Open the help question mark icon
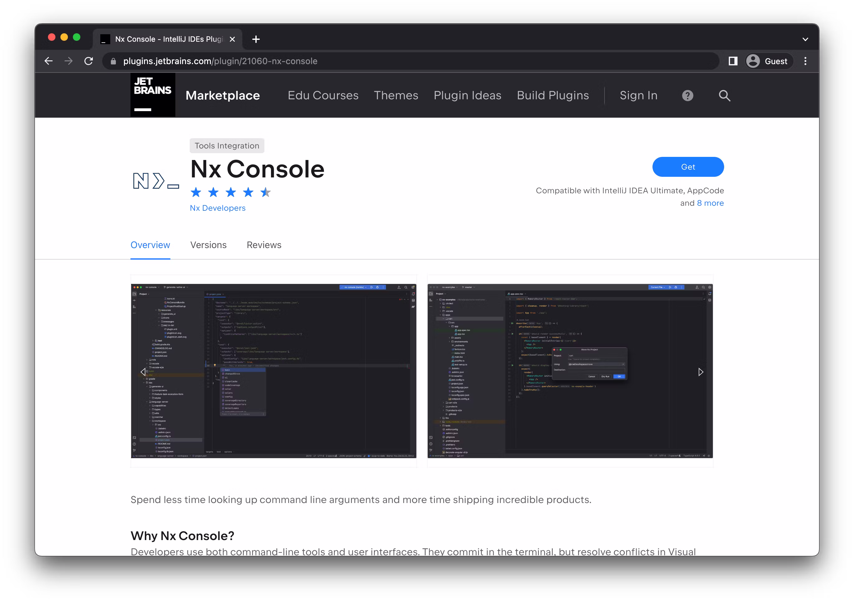This screenshot has width=854, height=602. coord(687,96)
